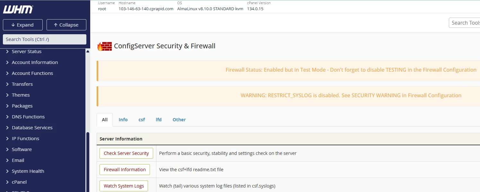Screen dimensions: 480x192
Task: Expand all sidebar menu sections
Action: click(22, 25)
